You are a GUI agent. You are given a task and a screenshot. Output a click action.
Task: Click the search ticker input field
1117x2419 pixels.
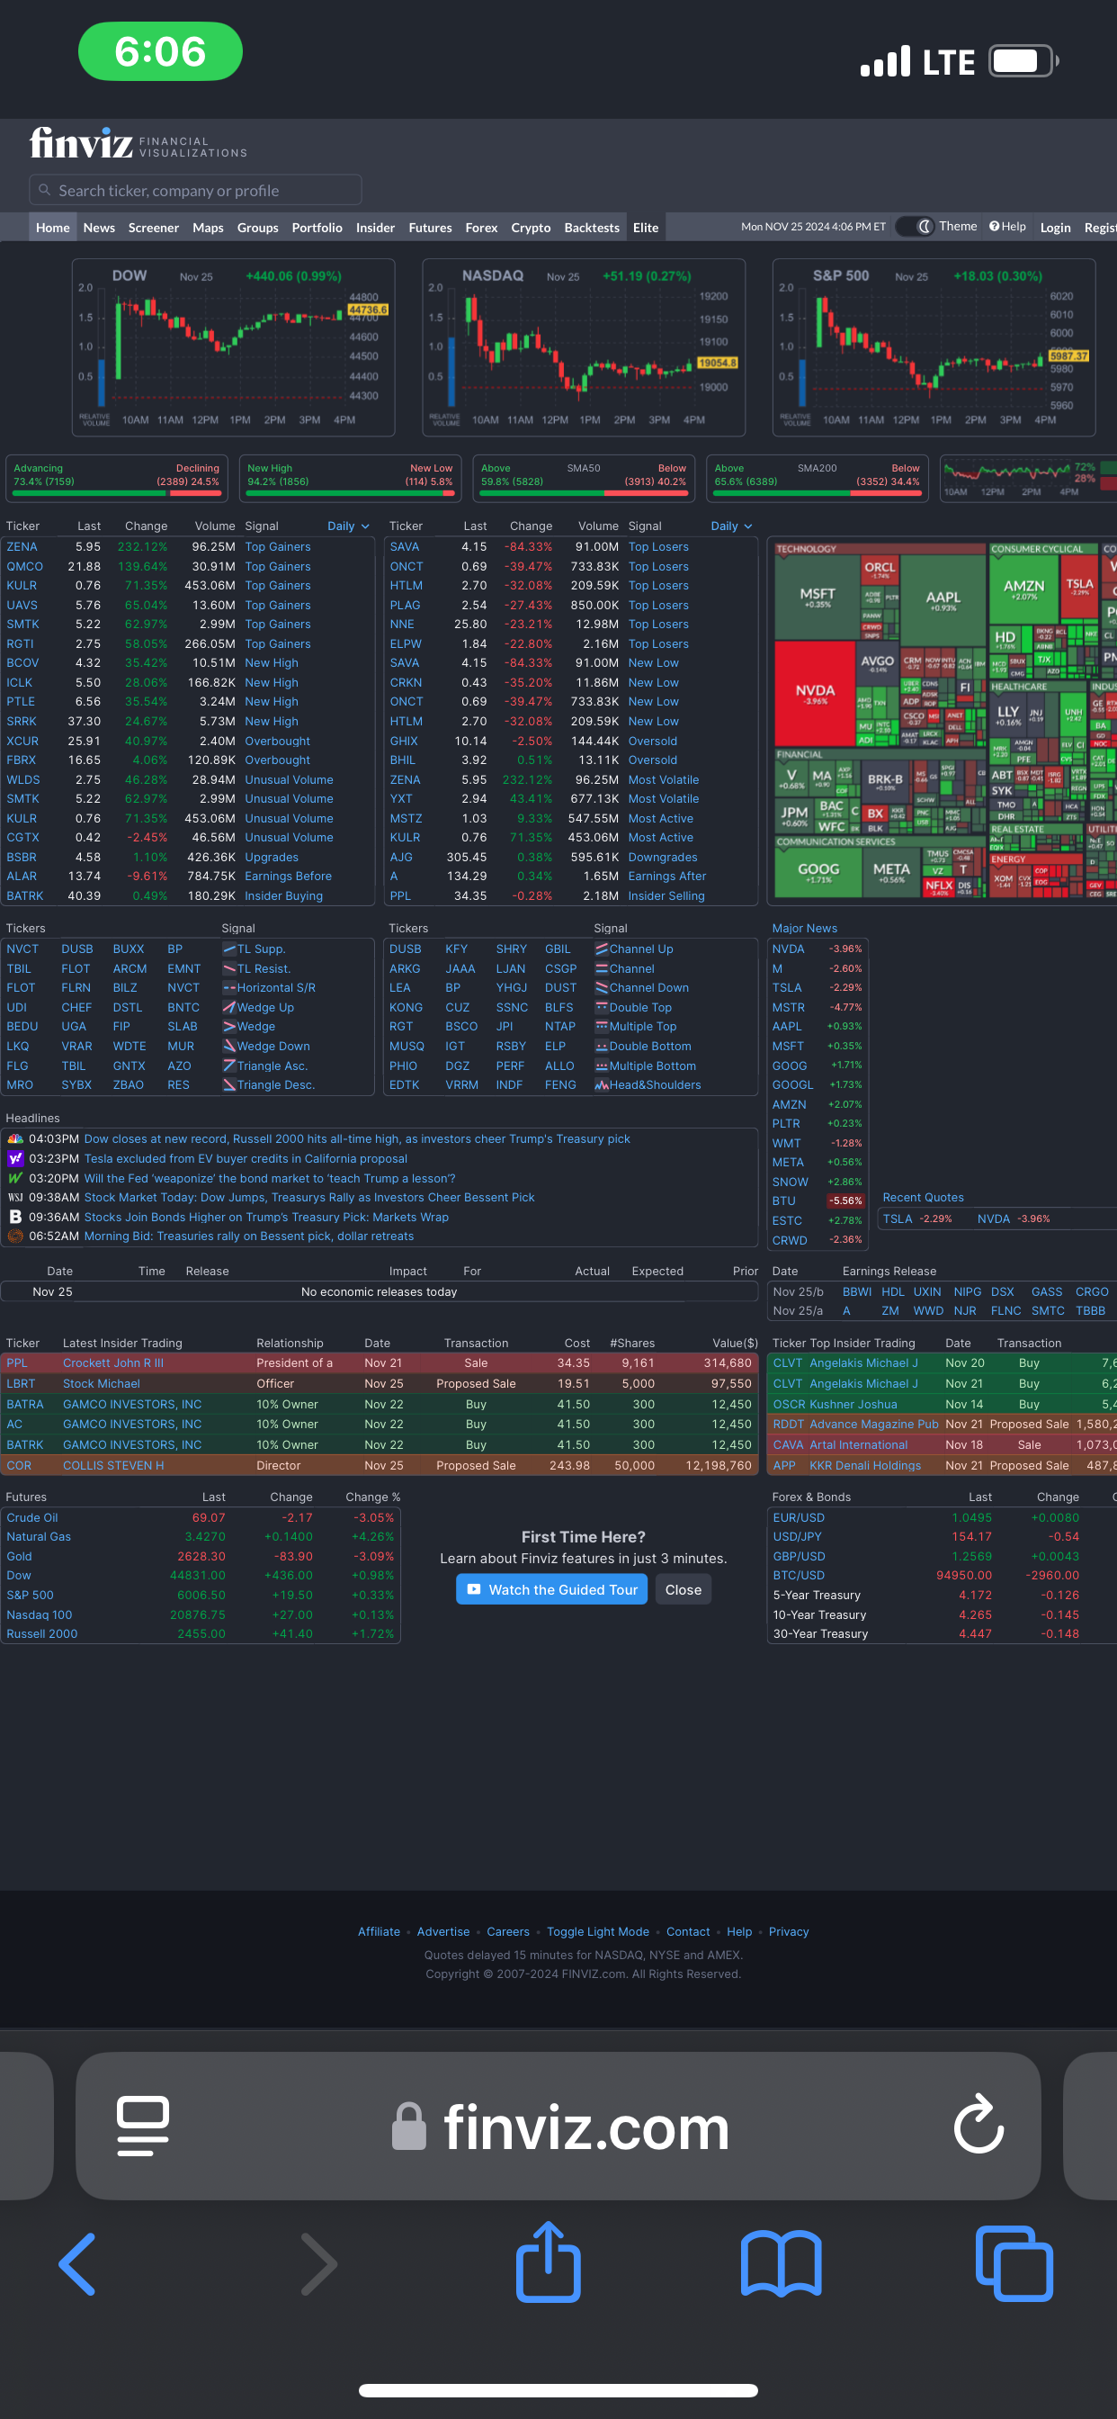[x=195, y=190]
